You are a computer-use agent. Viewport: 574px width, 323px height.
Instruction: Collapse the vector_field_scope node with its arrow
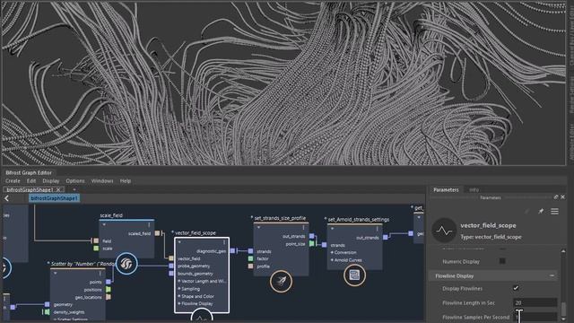pos(179,242)
